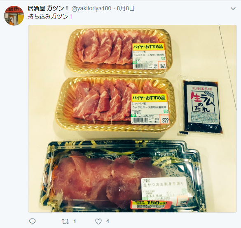Like the tweet with the heart icon
This screenshot has height=228, width=241.
[98, 221]
